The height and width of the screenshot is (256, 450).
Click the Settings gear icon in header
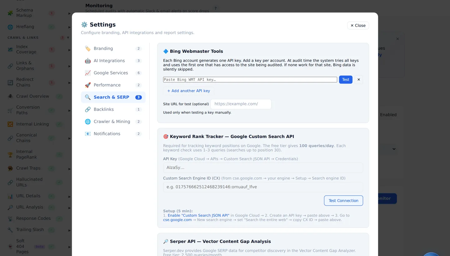click(x=84, y=25)
